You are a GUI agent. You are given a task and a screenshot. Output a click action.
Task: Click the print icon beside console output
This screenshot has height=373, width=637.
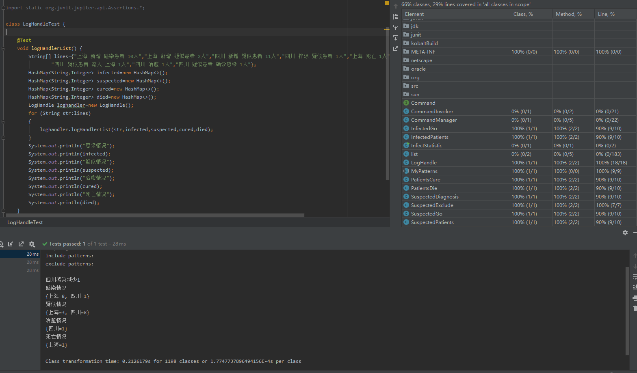635,298
